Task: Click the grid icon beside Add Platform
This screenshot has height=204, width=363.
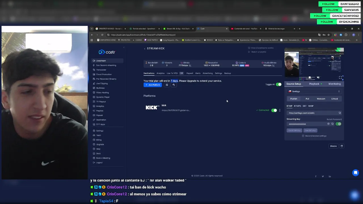Action: click(167, 85)
